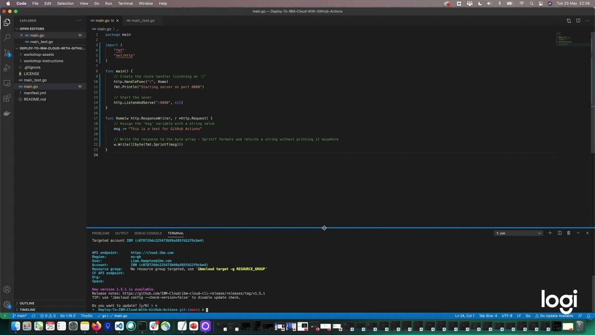Open the Accounts menu in activity bar
595x335 pixels.
tap(7, 289)
